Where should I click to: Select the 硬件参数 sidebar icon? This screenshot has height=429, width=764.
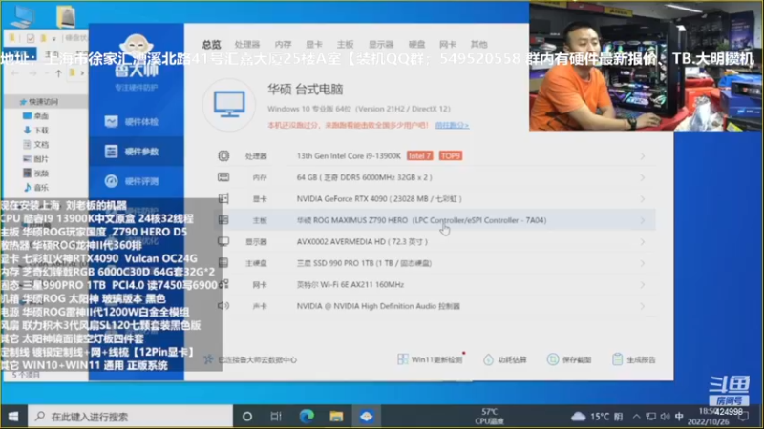click(x=111, y=152)
